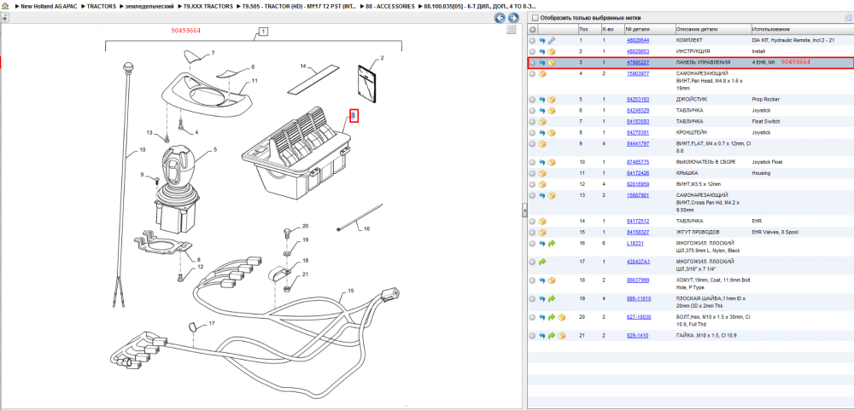Navigate forward with the right arrow button

click(512, 18)
